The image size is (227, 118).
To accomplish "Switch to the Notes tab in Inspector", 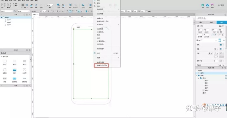I will click(211, 22).
